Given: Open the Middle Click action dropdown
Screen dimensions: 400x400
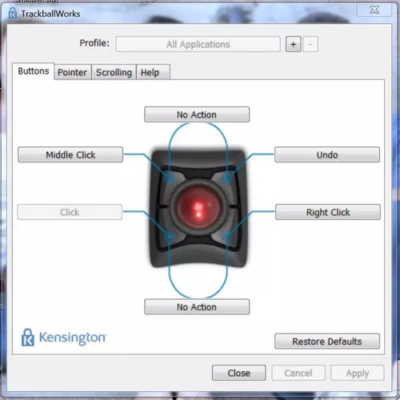Looking at the screenshot, I should (70, 154).
